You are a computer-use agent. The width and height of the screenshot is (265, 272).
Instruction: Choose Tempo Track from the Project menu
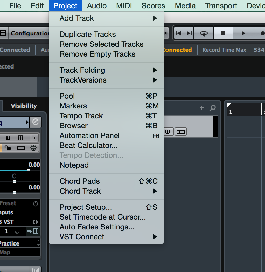click(x=81, y=116)
